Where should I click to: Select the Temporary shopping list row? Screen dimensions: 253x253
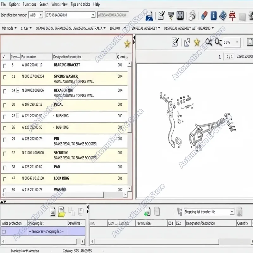(x=43, y=231)
